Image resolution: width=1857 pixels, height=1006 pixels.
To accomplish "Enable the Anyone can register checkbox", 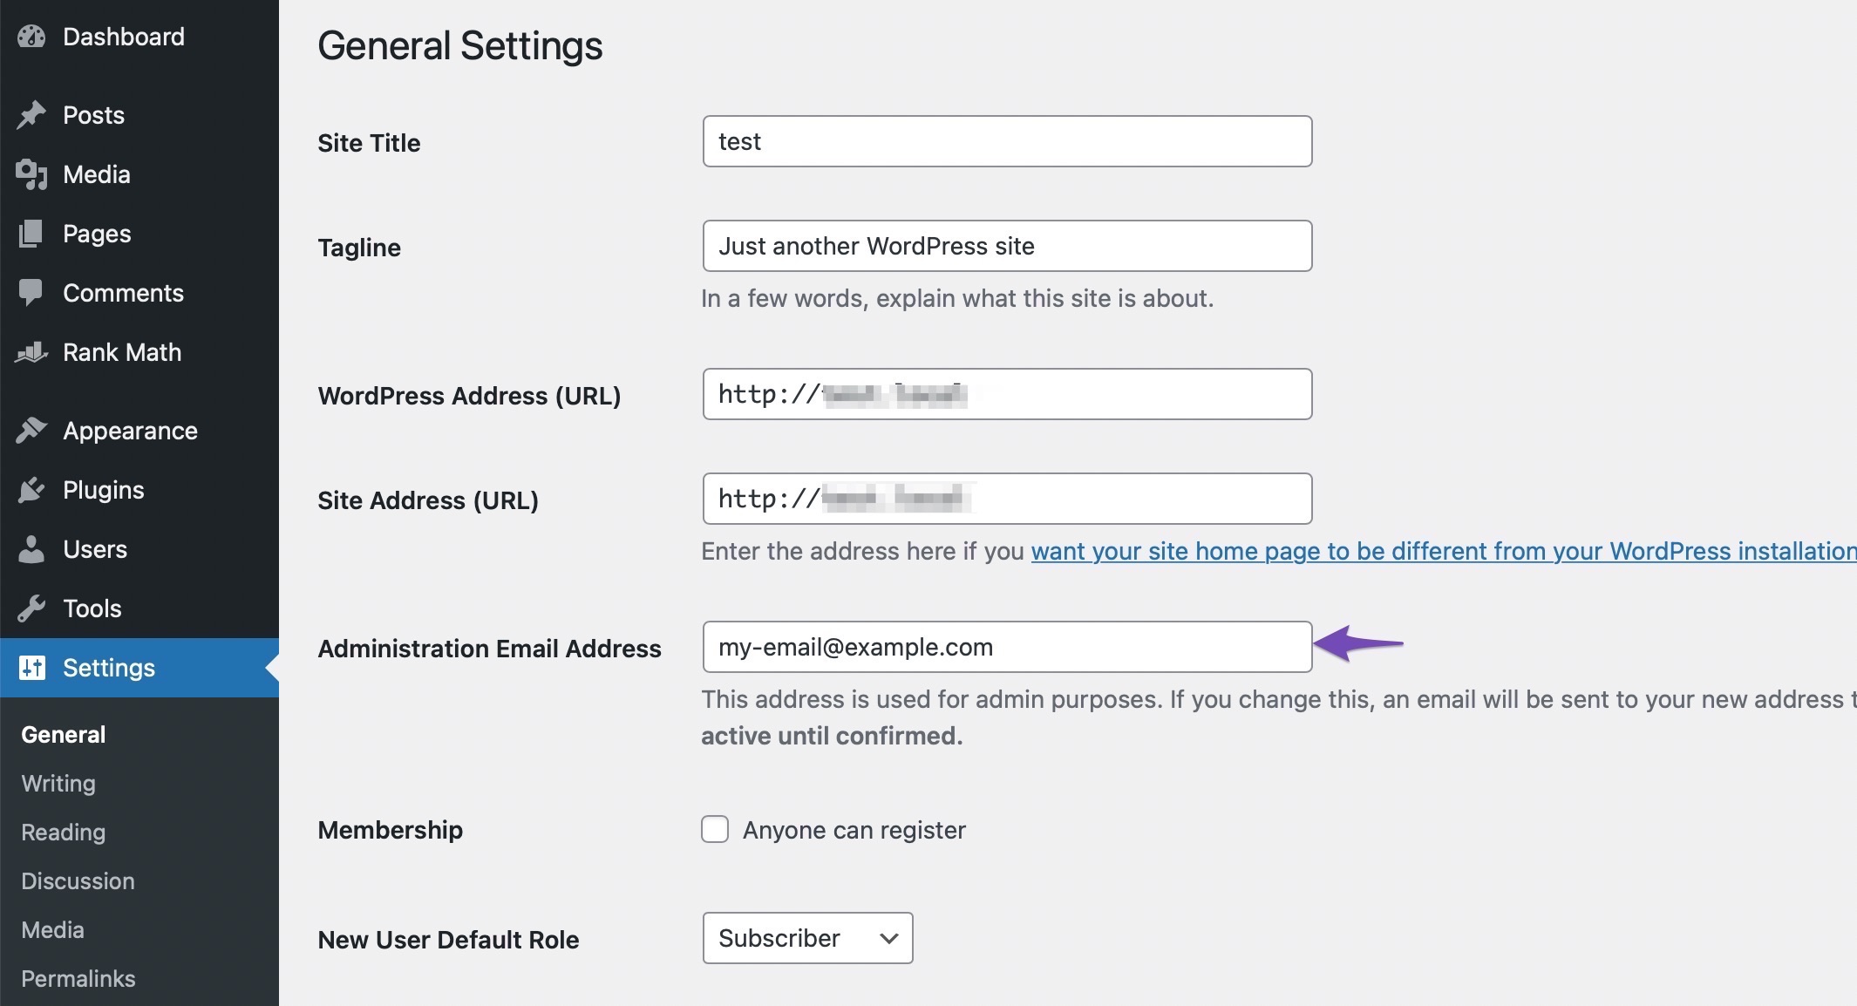I will [x=715, y=827].
